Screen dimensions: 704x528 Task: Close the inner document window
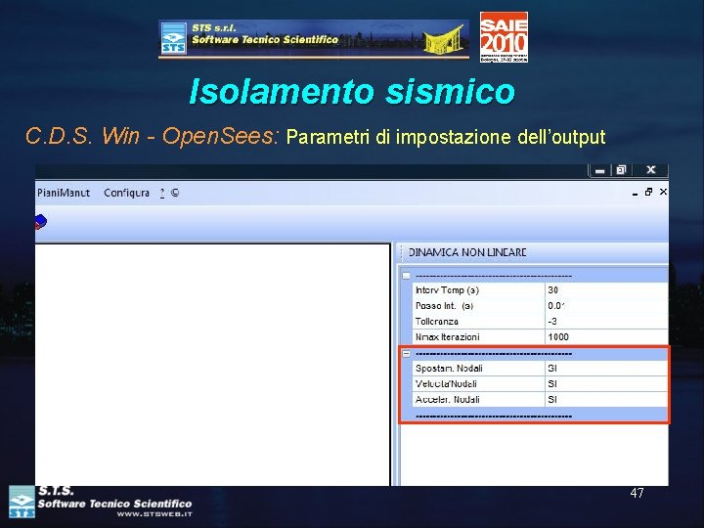663,192
